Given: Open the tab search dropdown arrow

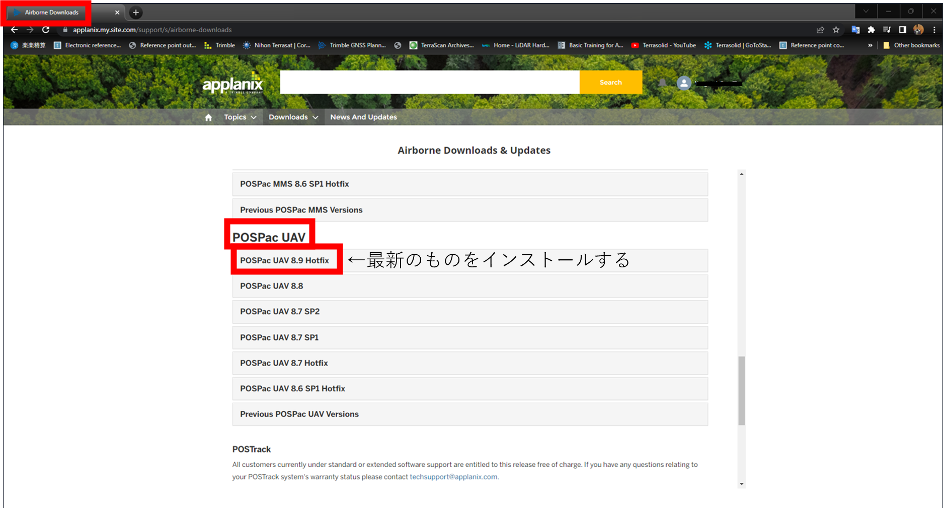Looking at the screenshot, I should 866,11.
